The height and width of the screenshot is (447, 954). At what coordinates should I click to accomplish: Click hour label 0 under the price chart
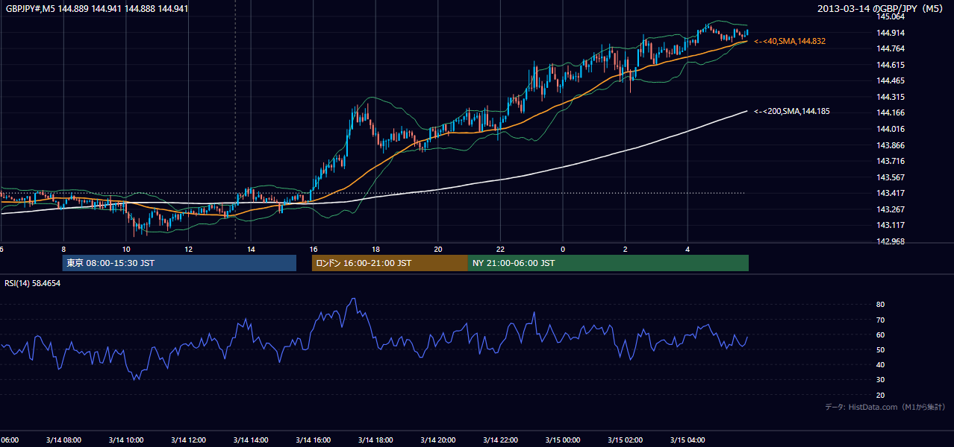click(x=563, y=249)
